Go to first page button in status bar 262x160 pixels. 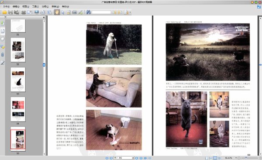[x=107, y=158]
